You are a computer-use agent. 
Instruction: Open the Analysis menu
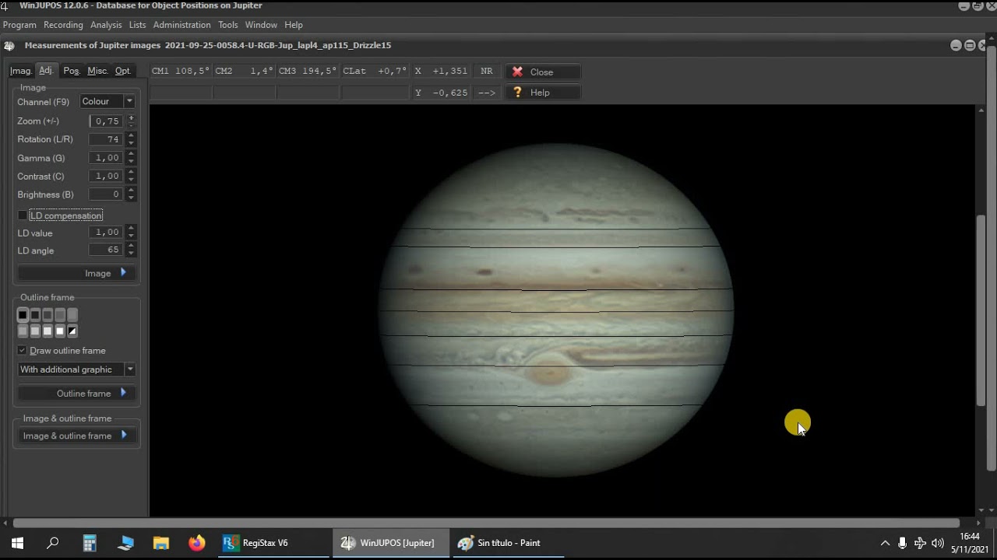(x=106, y=25)
